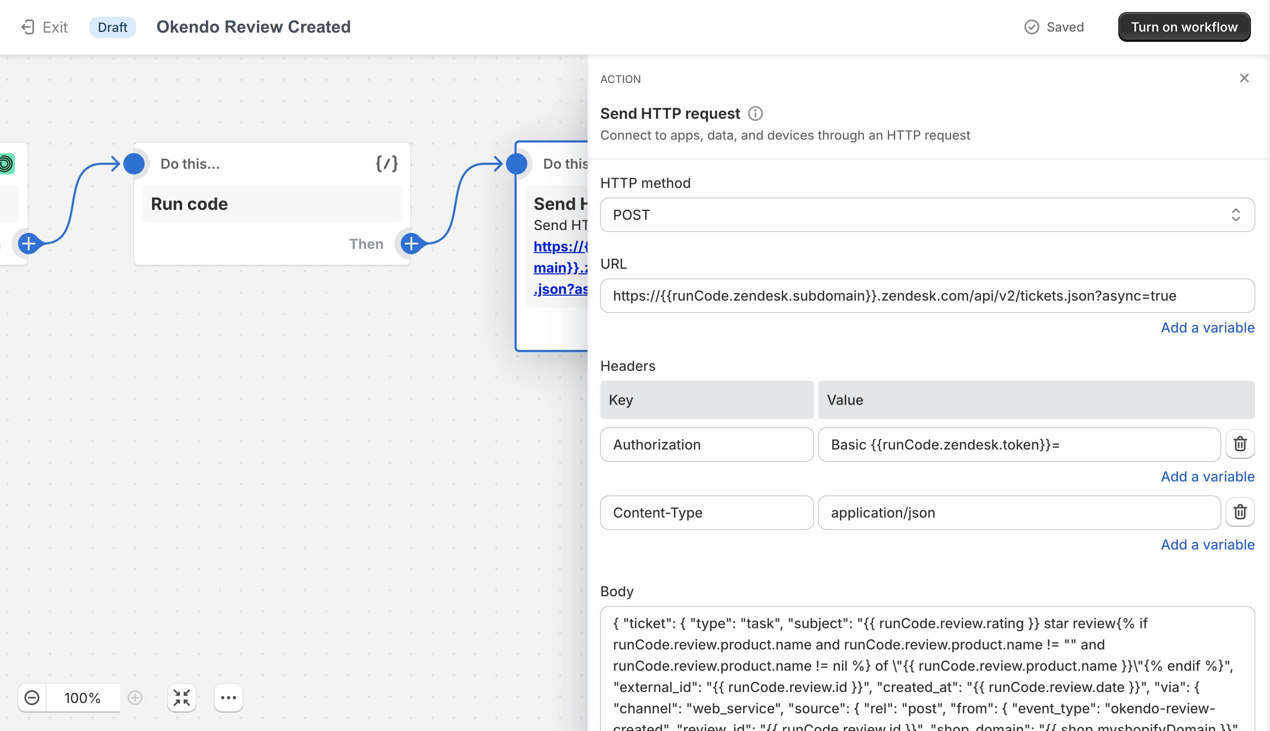Click the 100% zoom level field

pos(83,698)
